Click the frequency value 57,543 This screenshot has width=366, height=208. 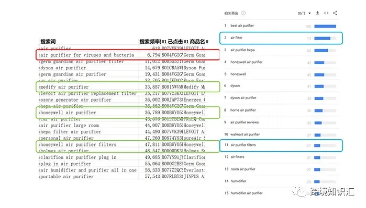(152, 177)
